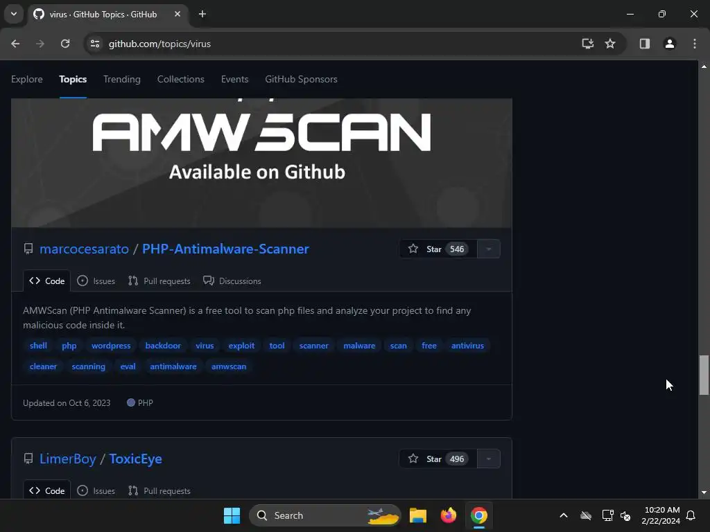Reload the page with the refresh icon

pos(65,44)
